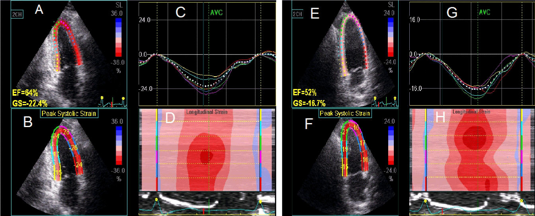Click the AVC marker label in graph G
The image size is (535, 216).
tap(484, 12)
